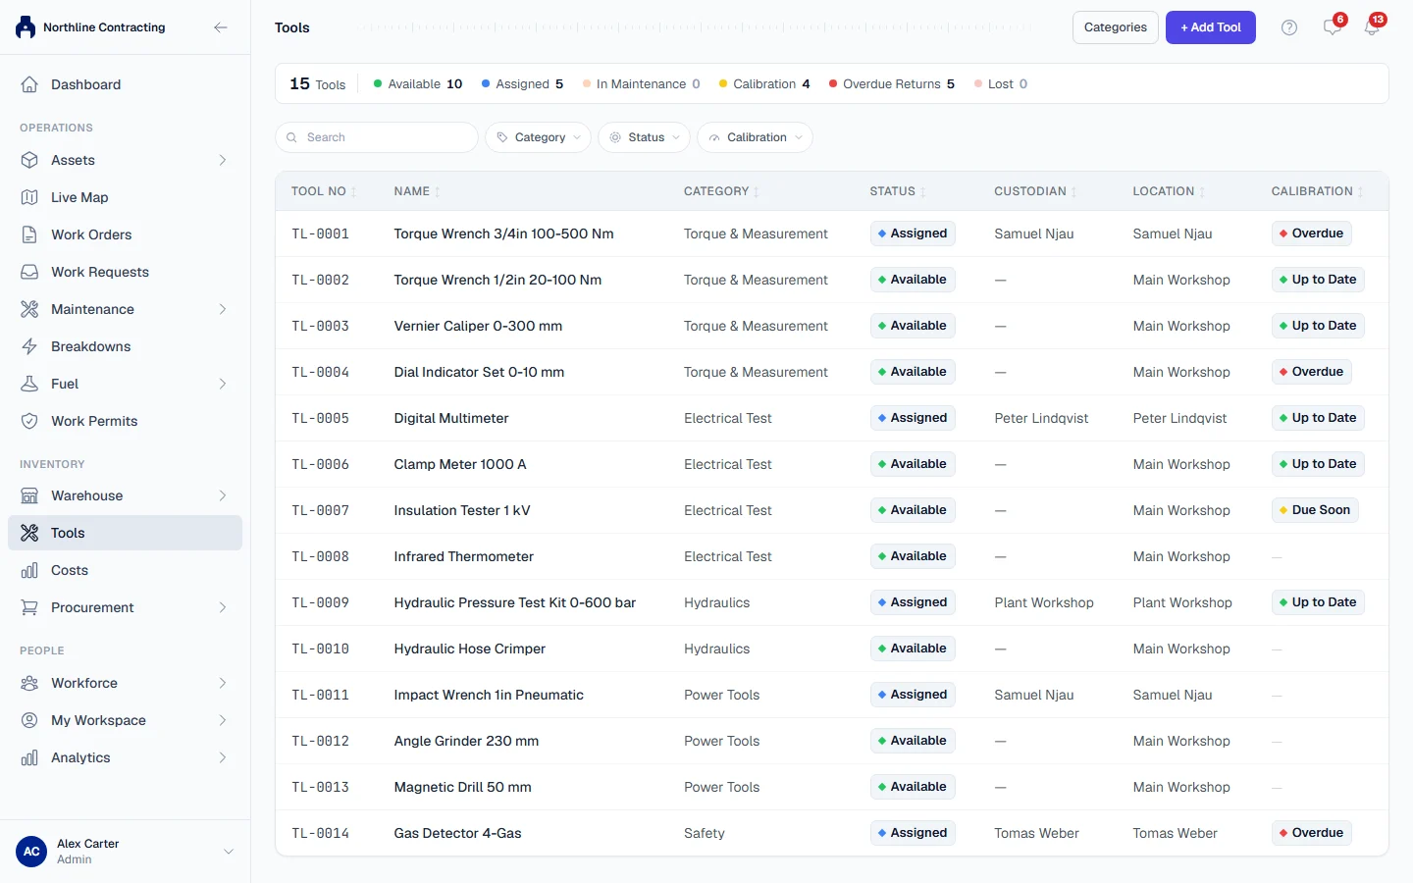The width and height of the screenshot is (1413, 883).
Task: Click the Tools wrench icon in sidebar
Action: 29,533
